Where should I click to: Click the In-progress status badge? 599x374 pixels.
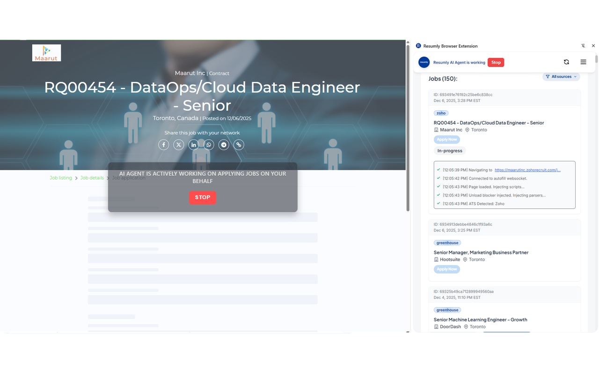click(450, 151)
